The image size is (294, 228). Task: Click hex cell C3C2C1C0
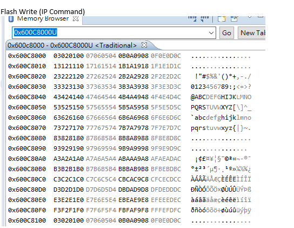tap(69, 179)
